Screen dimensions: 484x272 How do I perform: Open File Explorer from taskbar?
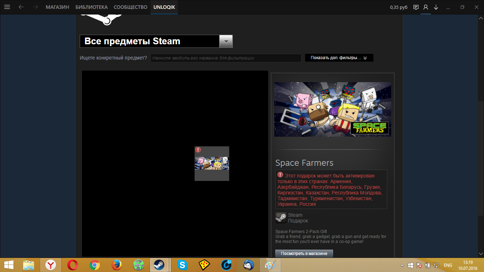click(29, 265)
